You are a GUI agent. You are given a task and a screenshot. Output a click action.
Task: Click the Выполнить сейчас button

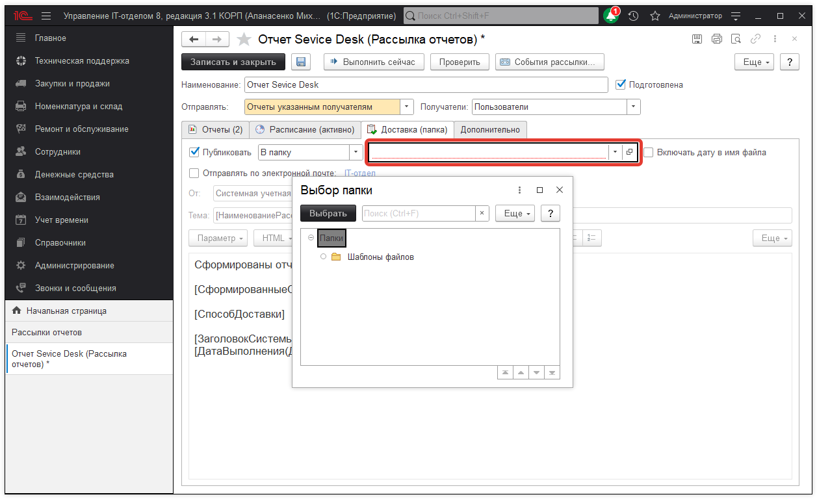(374, 62)
